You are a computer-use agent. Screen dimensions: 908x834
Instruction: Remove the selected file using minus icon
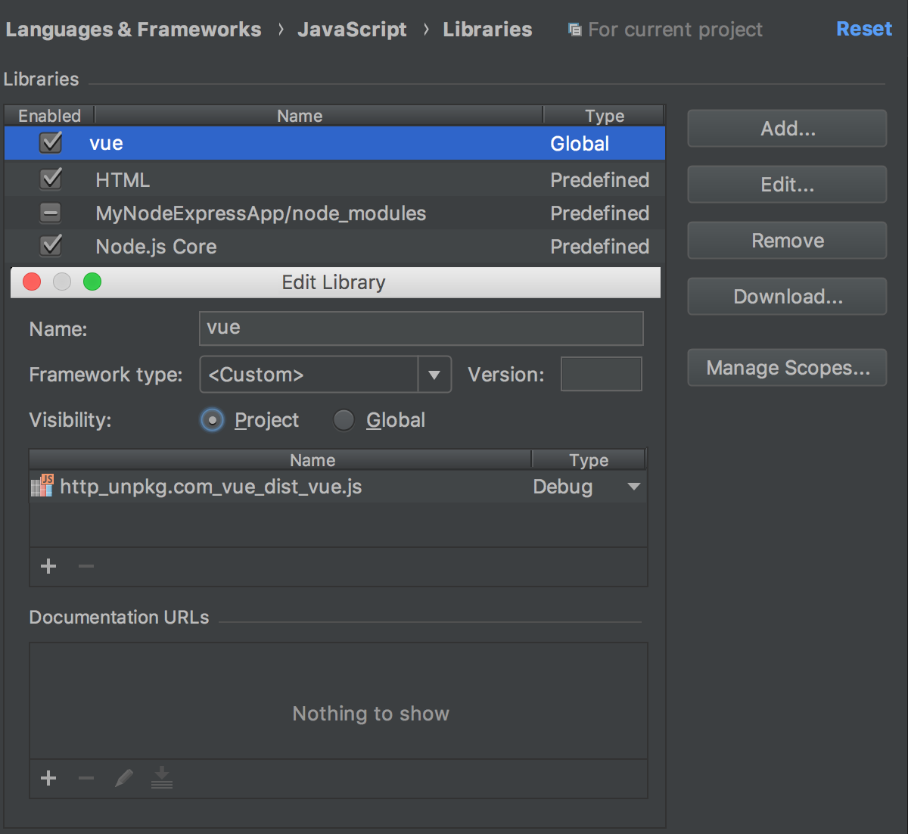[85, 566]
